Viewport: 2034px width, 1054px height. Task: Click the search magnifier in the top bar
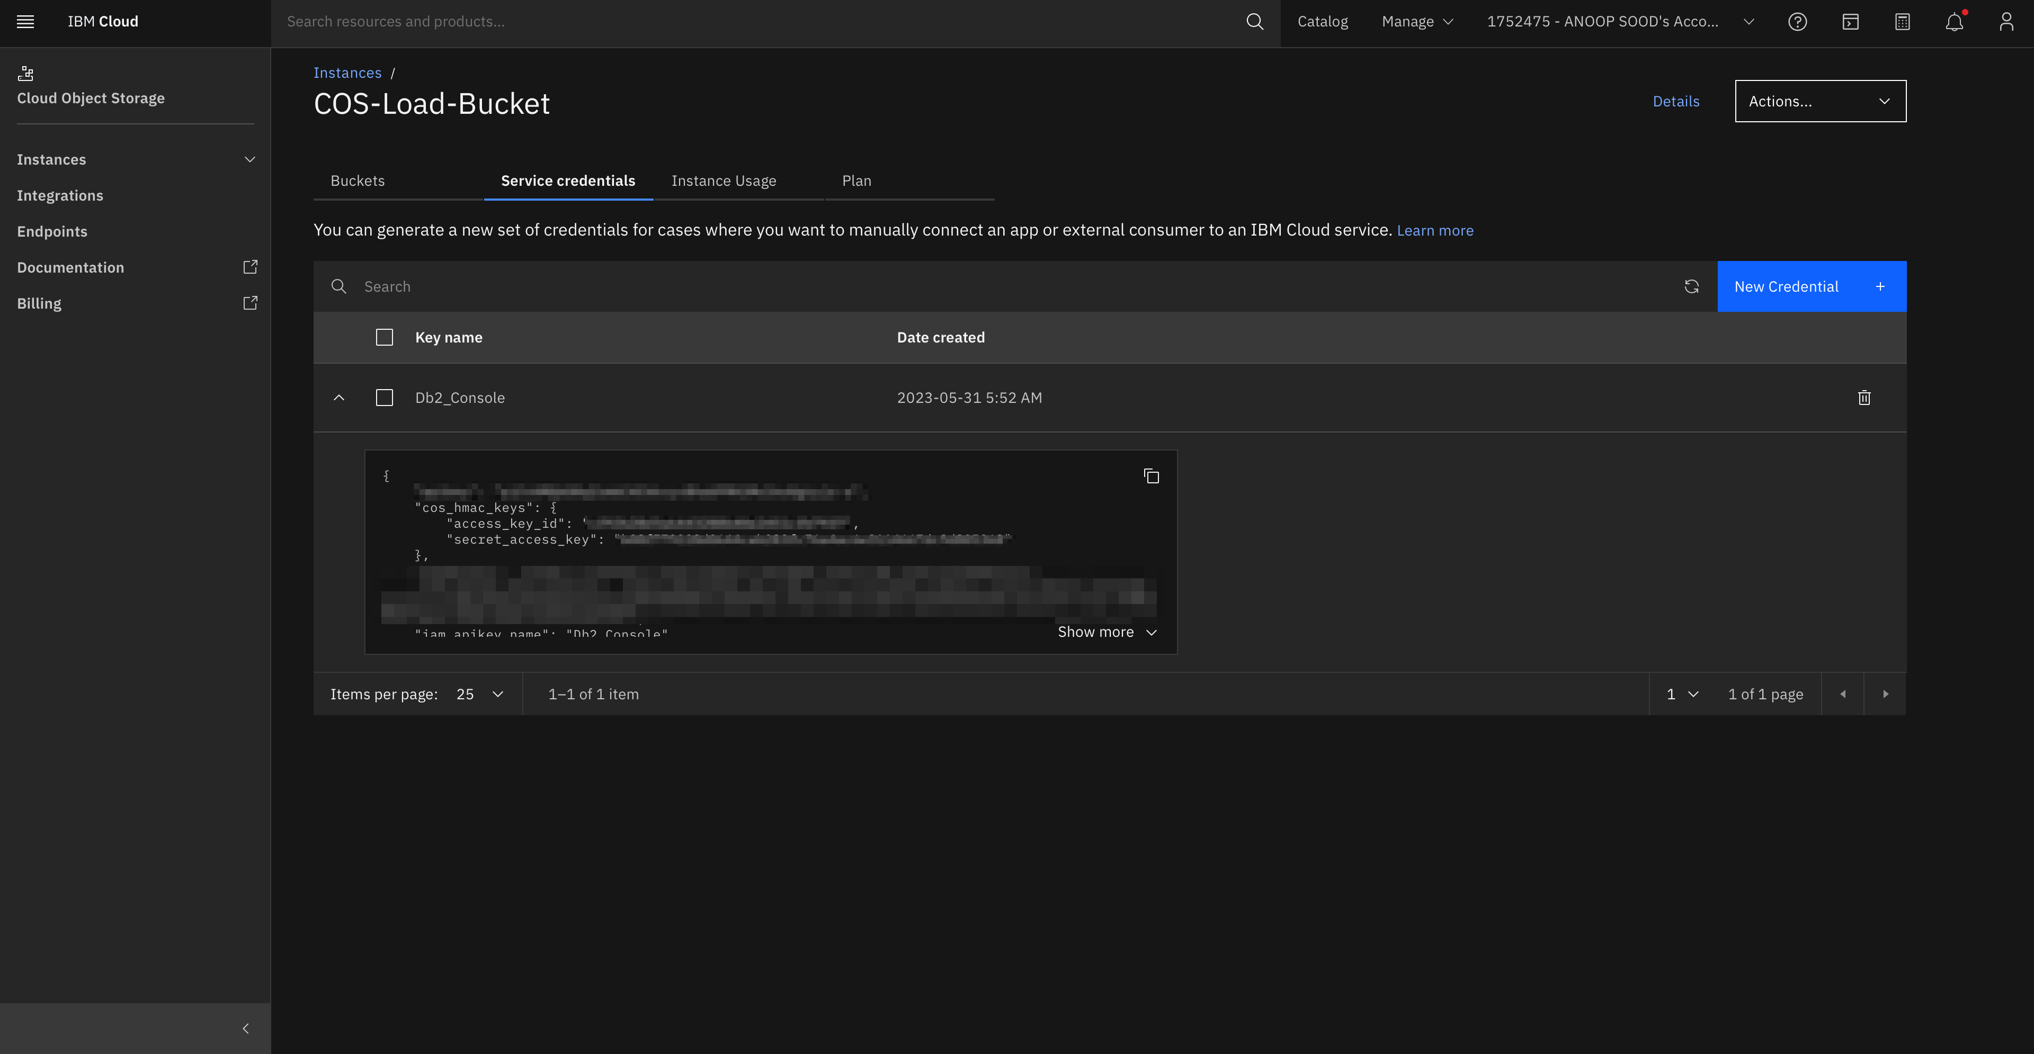(1255, 21)
